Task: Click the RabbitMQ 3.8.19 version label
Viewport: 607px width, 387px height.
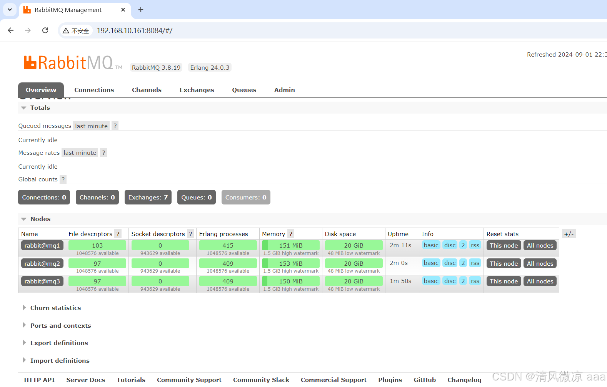Action: [x=156, y=67]
